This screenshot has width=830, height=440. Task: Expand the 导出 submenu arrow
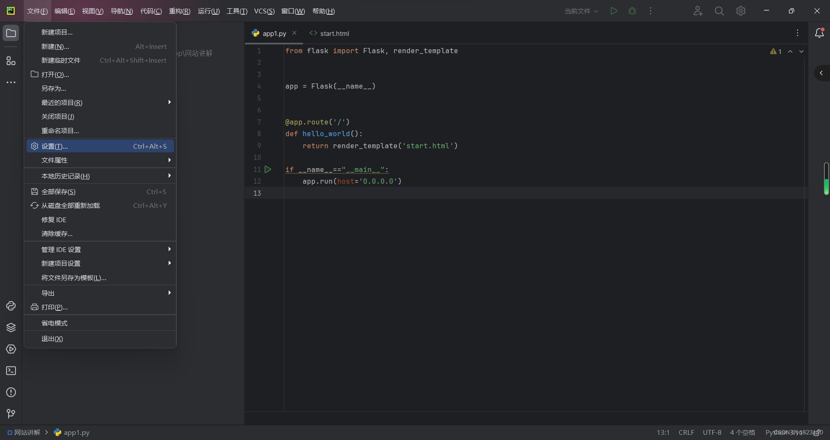[x=169, y=293]
